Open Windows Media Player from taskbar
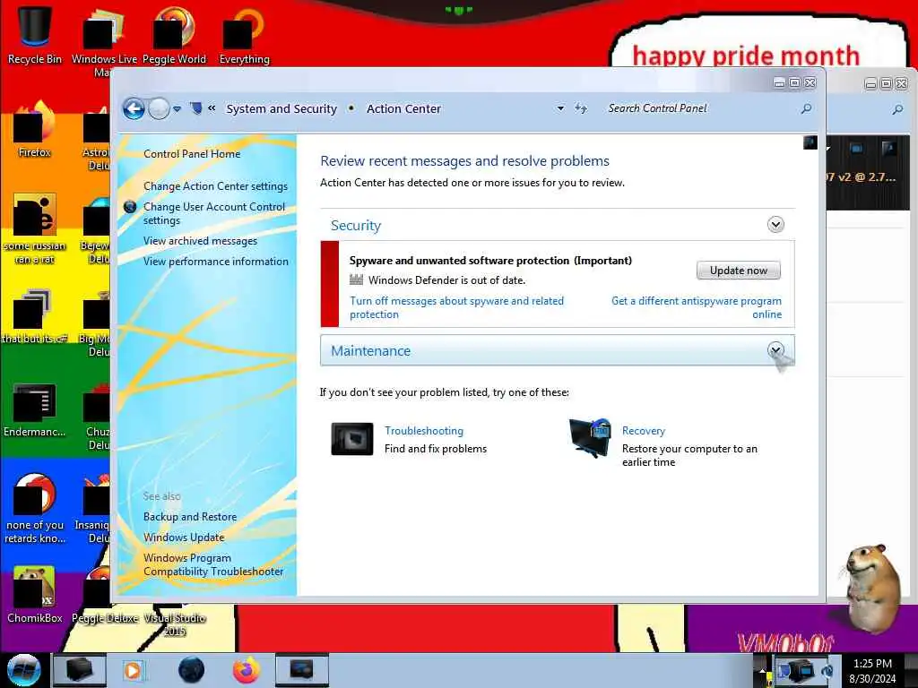The height and width of the screenshot is (688, 918). (134, 670)
